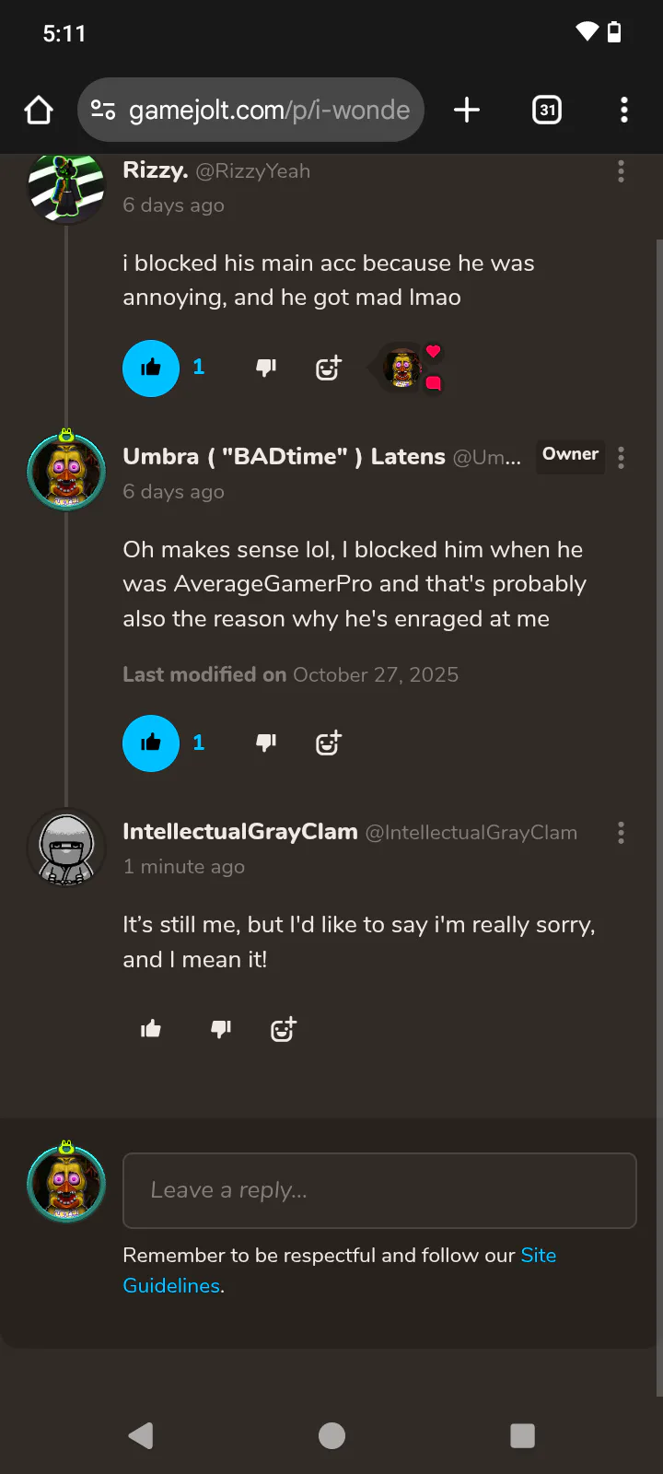This screenshot has height=1474, width=663.
Task: Open the IntellectualGrayClam username profile link
Action: pos(239,832)
